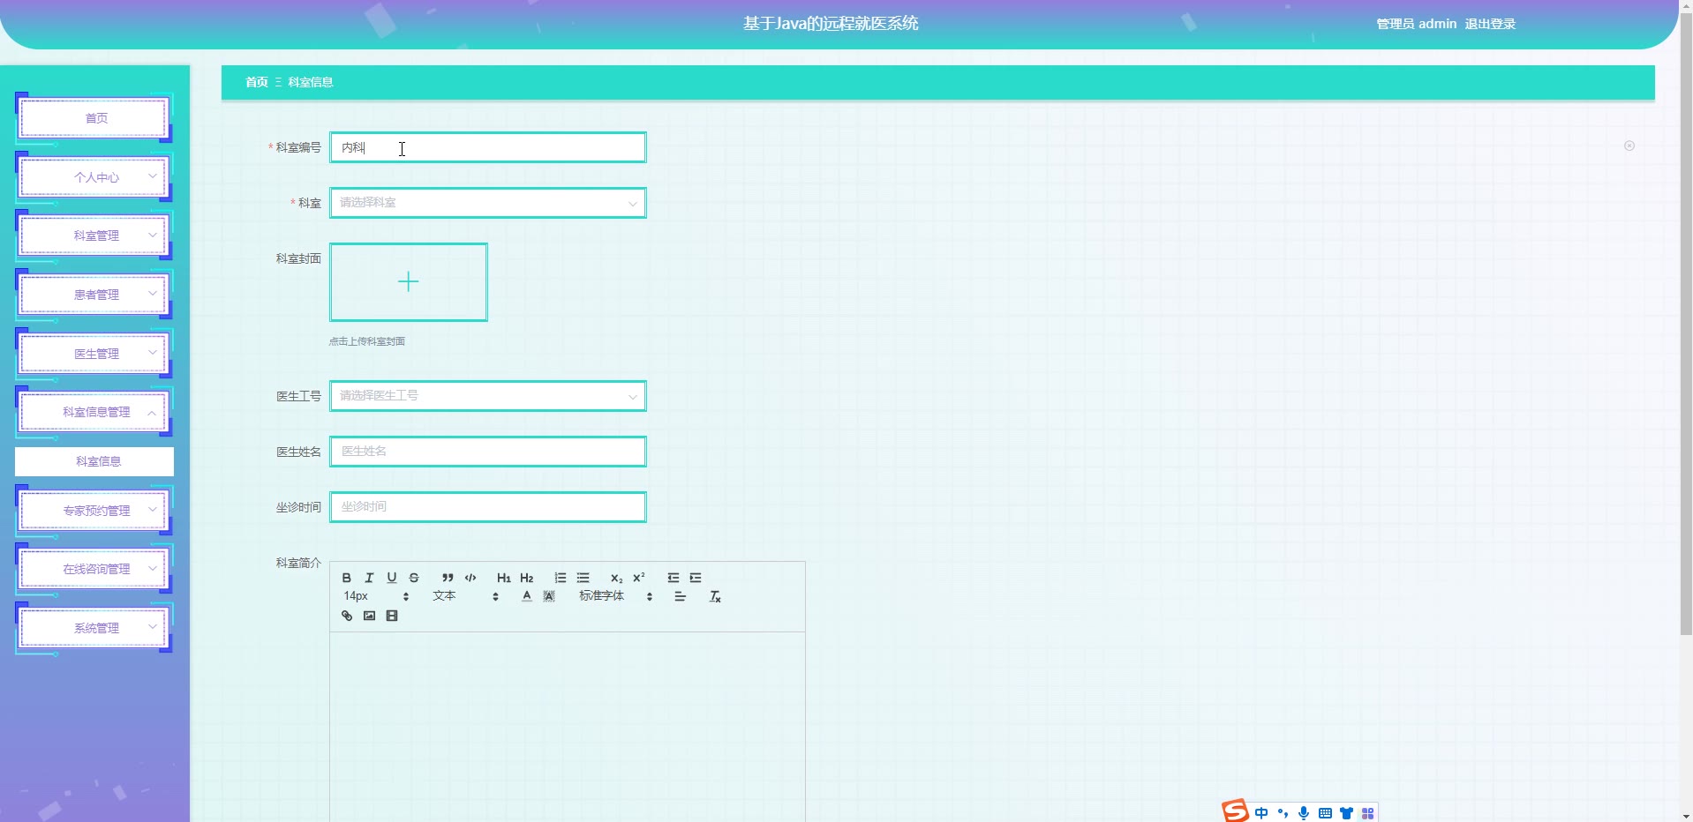Click the 医生姓名 input field

click(x=488, y=452)
